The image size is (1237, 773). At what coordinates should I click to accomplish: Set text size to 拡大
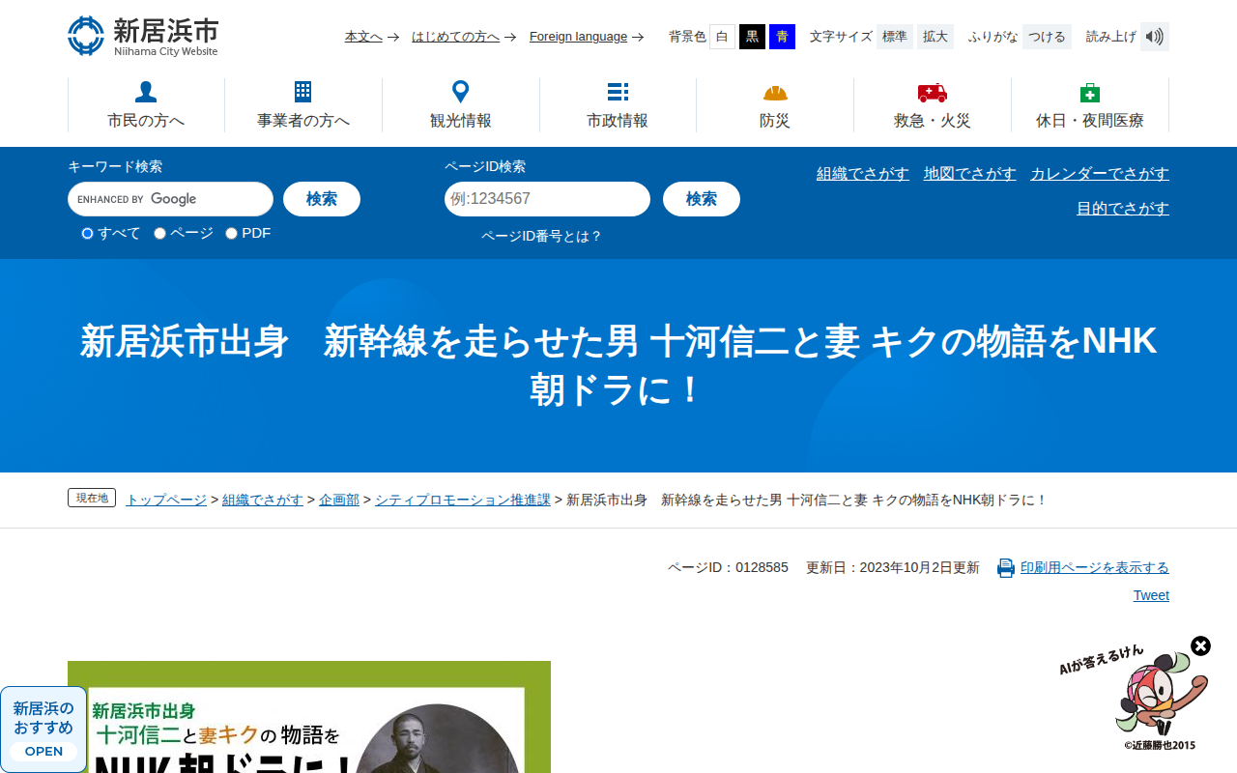935,37
